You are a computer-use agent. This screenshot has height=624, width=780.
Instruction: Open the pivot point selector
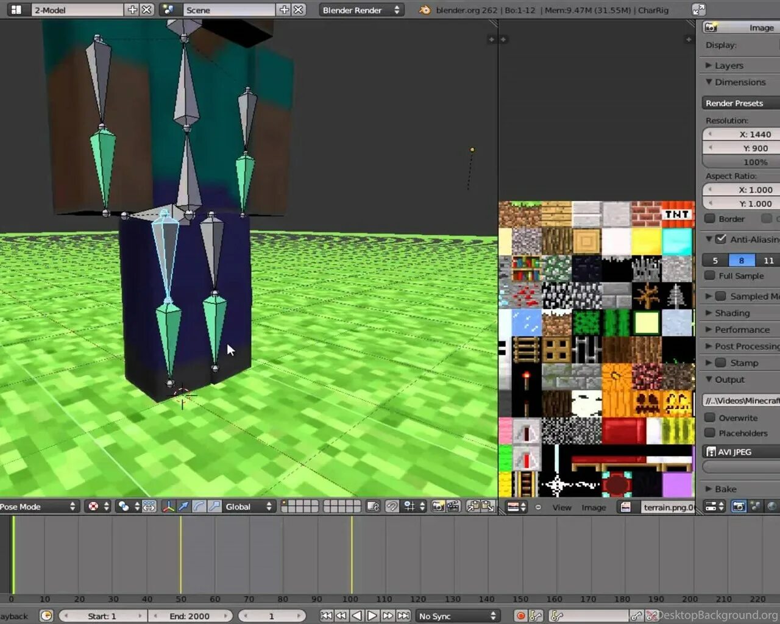[x=129, y=506]
